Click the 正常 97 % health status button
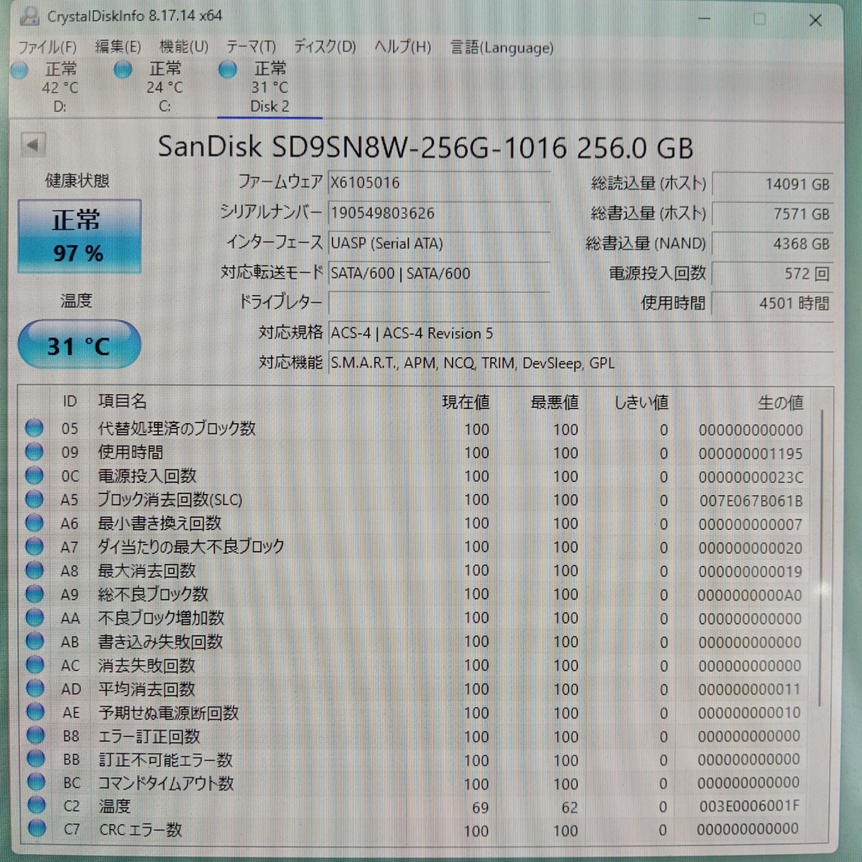 pyautogui.click(x=79, y=236)
